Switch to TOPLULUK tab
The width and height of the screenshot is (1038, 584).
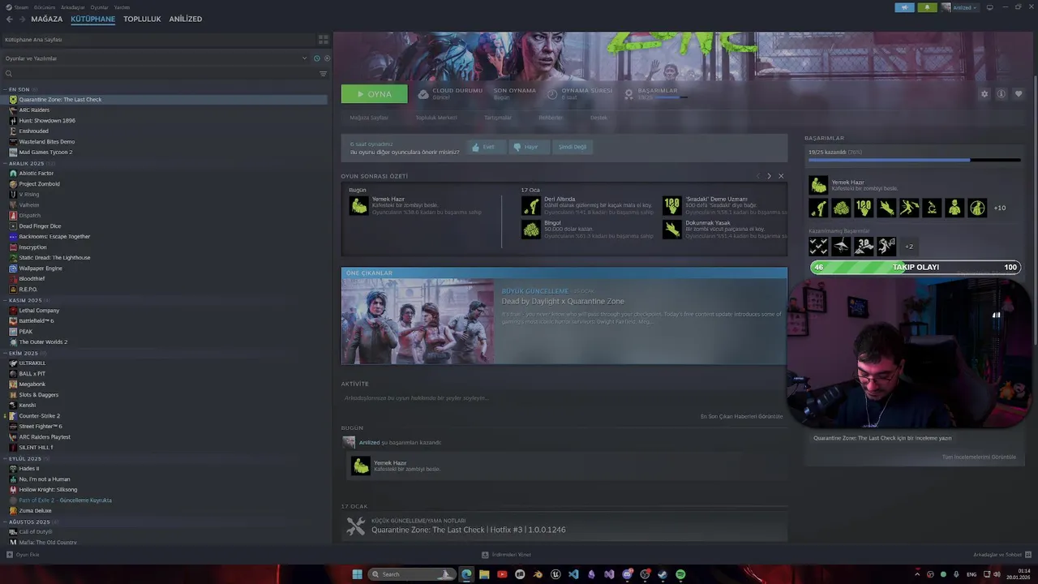[x=142, y=19]
